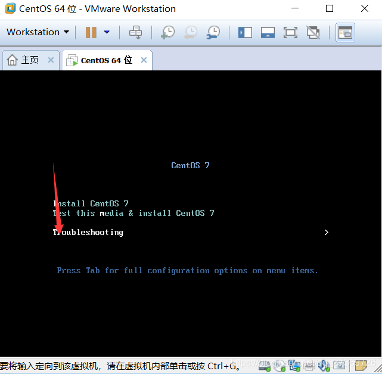Click the hard disk status icon
This screenshot has height=374, width=382.
(x=265, y=366)
